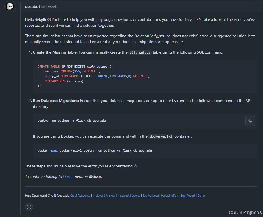Screen dimensions: 263x217
Task: Open the dosubot author profile link
Action: coord(32,6)
